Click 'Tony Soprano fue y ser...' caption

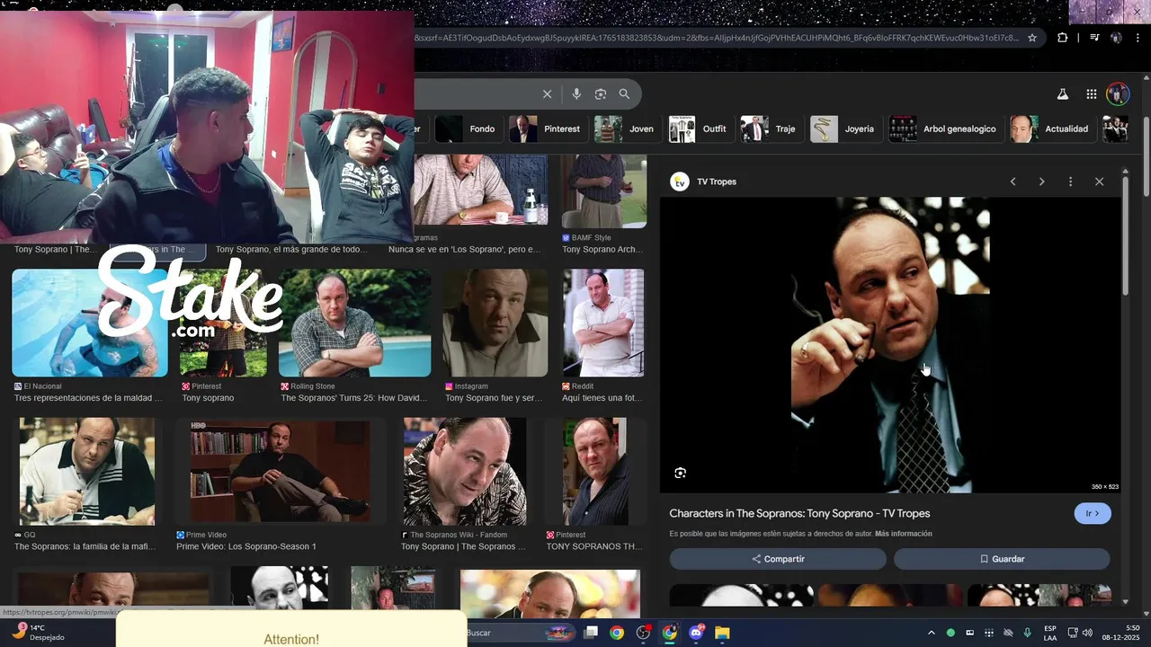tap(494, 398)
